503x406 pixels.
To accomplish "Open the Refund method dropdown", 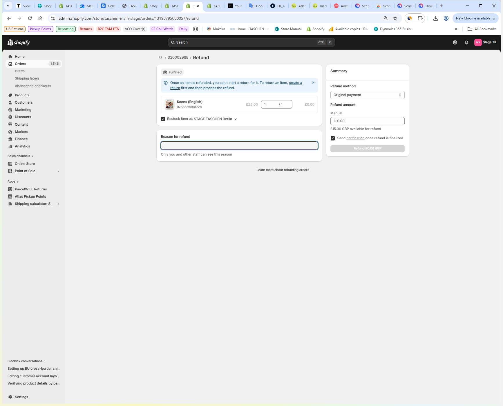I will 367,95.
